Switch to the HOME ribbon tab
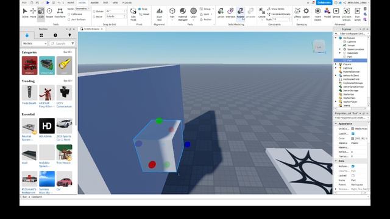Image resolution: width=390 pixels, height=219 pixels. [x=71, y=2]
